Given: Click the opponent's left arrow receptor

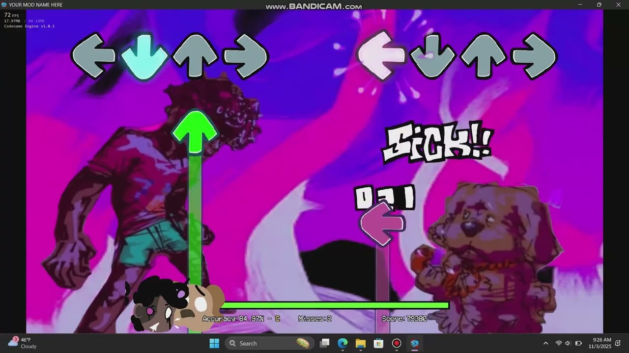Looking at the screenshot, I should pyautogui.click(x=93, y=56).
